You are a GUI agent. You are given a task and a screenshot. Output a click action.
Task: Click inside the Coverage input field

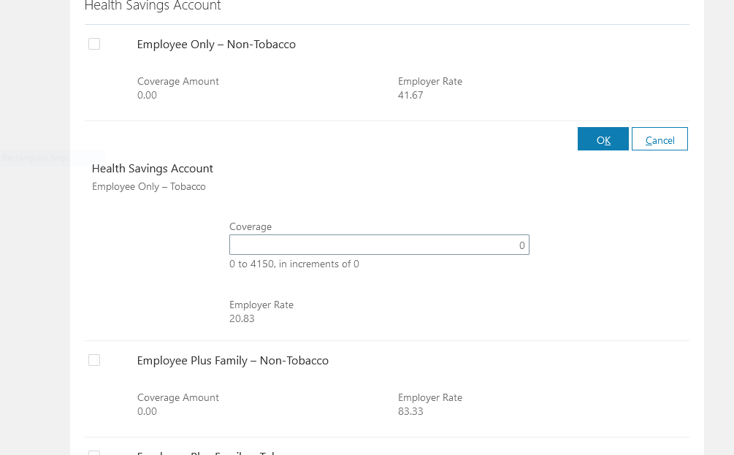click(x=379, y=245)
